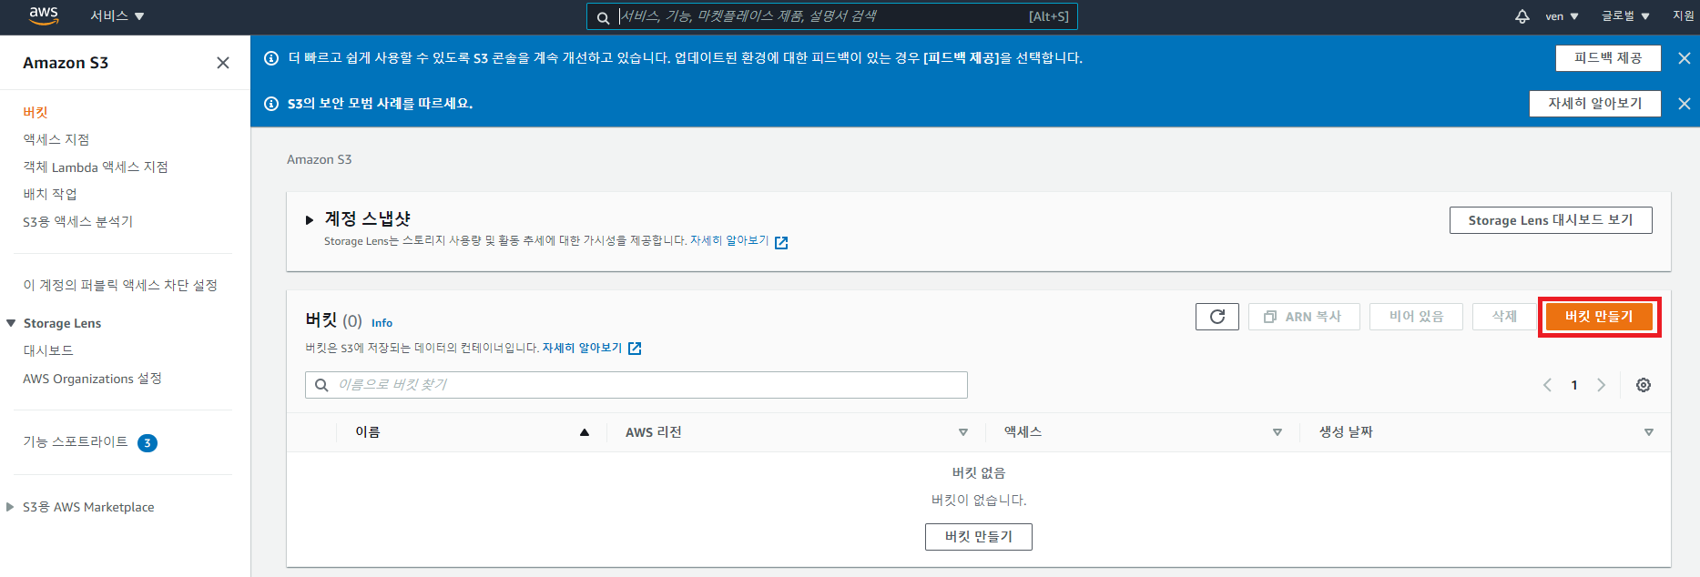Click 버킷 만들기 in empty table
This screenshot has height=577, width=1700.
tap(979, 537)
